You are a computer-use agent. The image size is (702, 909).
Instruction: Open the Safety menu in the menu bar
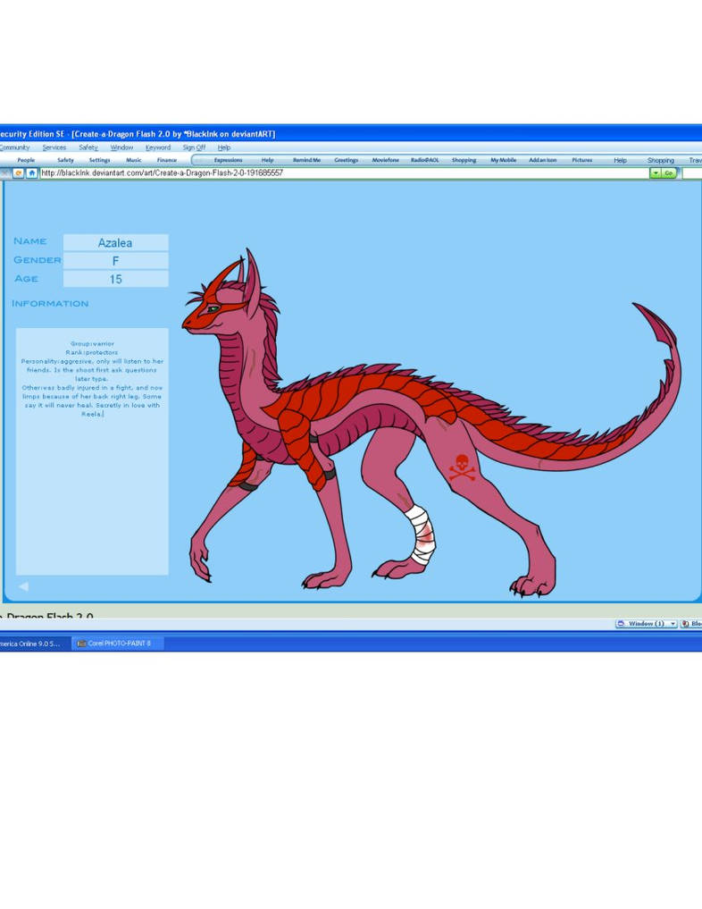pos(88,147)
